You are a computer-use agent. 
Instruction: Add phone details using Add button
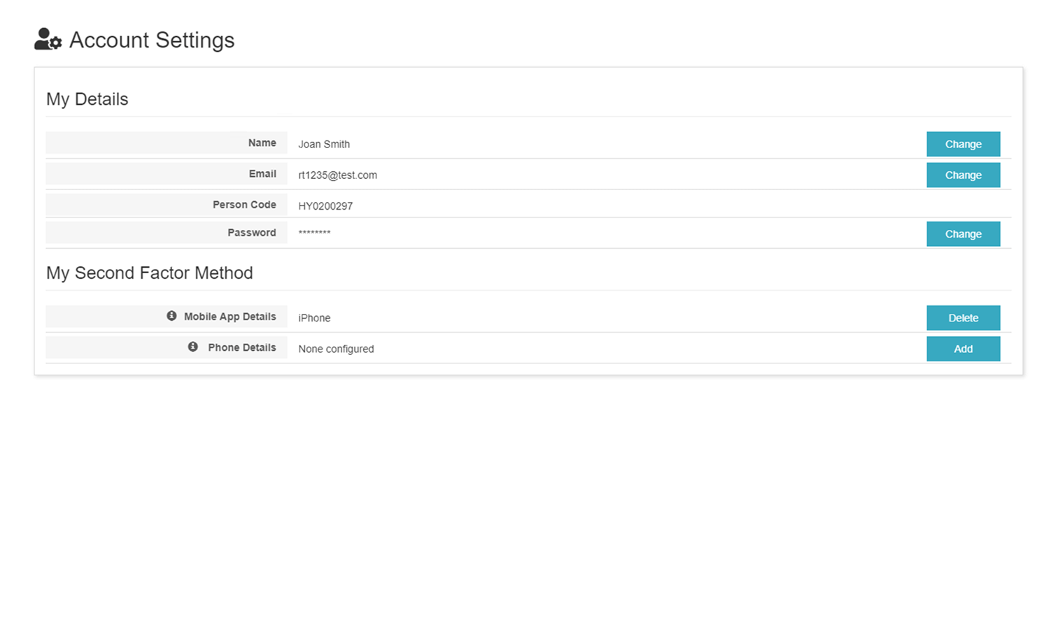click(x=963, y=348)
